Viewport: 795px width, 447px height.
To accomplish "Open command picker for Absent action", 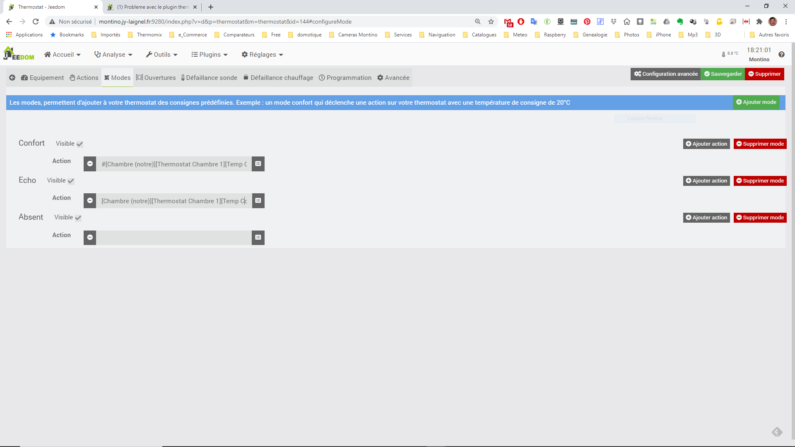I will click(258, 238).
